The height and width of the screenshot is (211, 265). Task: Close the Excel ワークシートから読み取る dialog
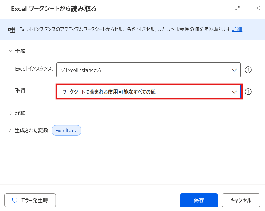pyautogui.click(x=258, y=8)
